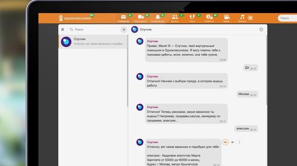
Task: Click the 'Да' sent message bubble
Action: point(250,68)
